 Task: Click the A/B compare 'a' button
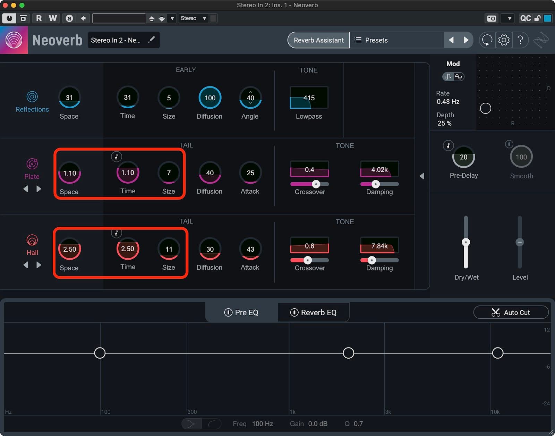(69, 18)
